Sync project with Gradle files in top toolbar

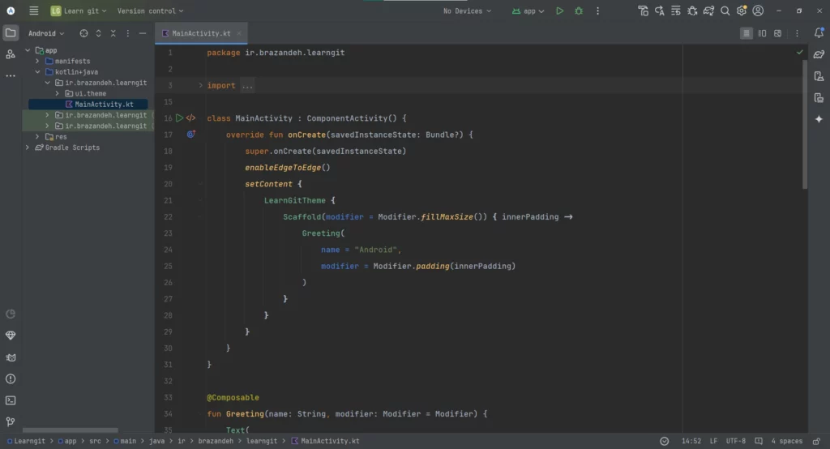click(708, 11)
